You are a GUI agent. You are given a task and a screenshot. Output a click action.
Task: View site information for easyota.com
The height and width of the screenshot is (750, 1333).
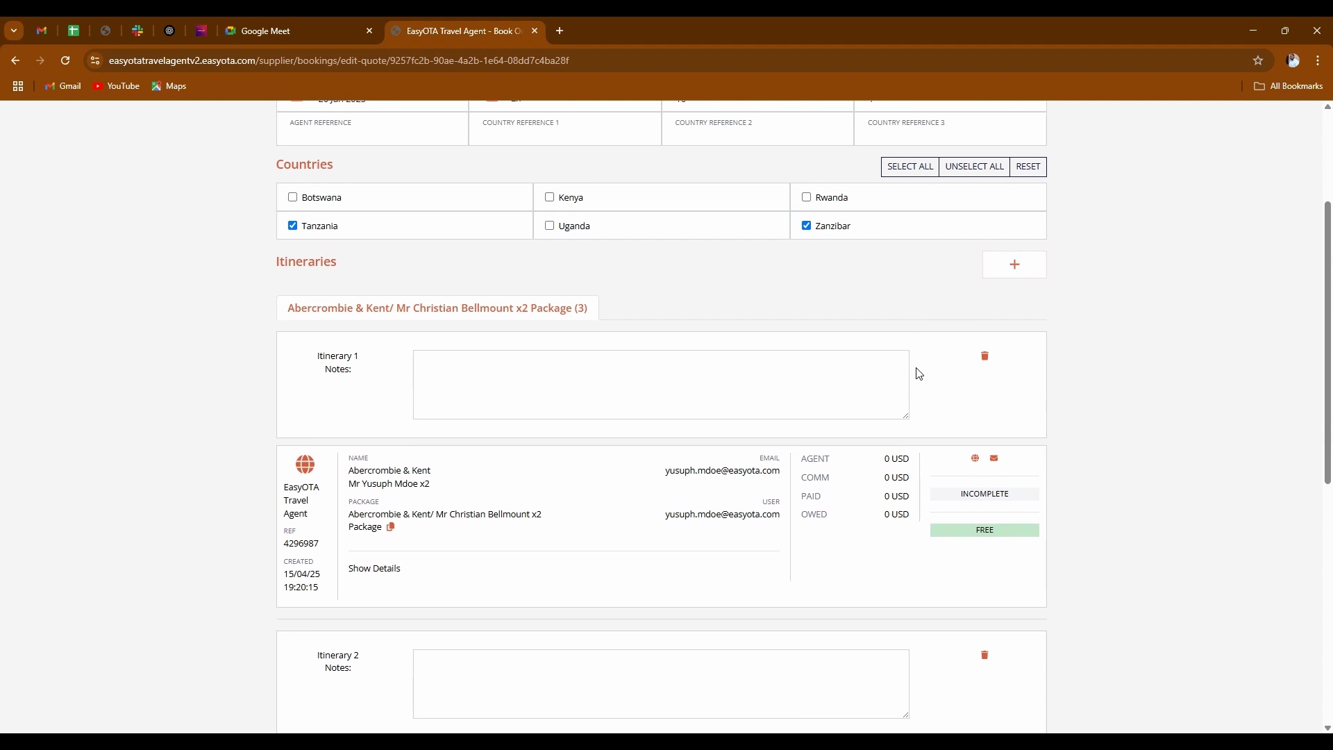click(95, 61)
